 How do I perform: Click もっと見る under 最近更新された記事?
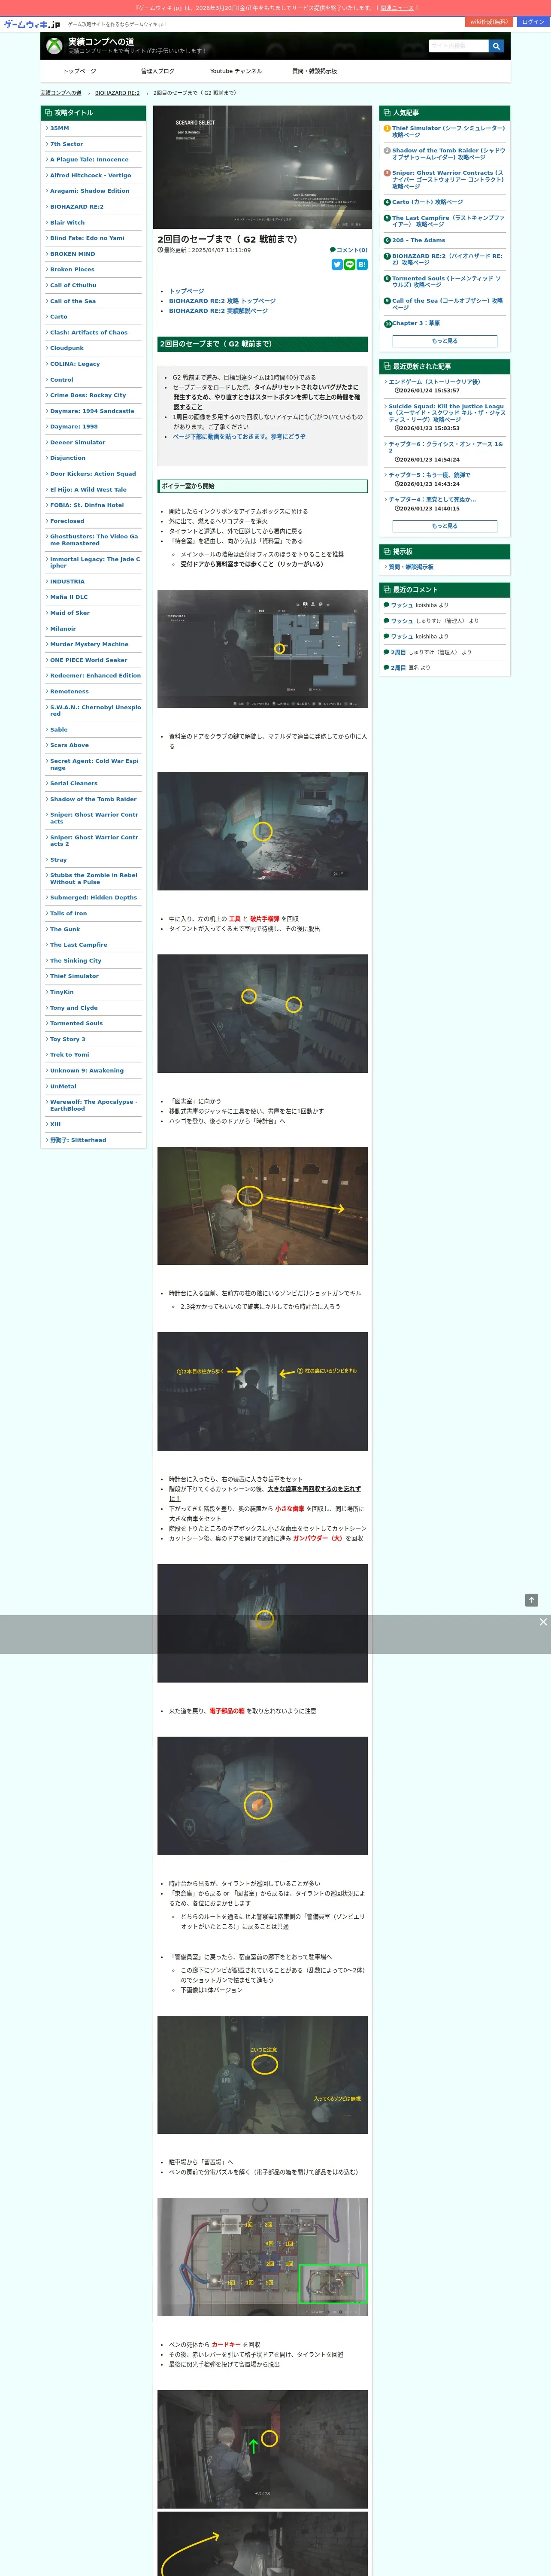[444, 526]
